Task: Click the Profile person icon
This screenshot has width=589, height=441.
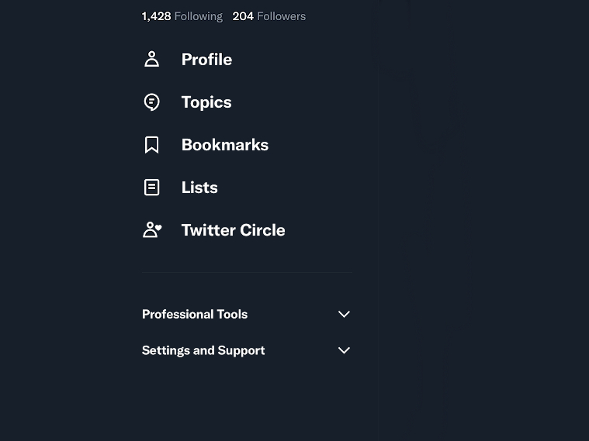Action: [x=152, y=60]
